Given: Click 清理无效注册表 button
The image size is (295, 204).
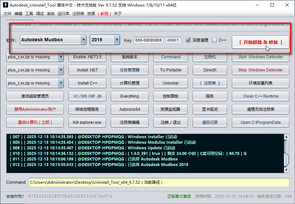Looking at the screenshot, I should coord(261,109).
